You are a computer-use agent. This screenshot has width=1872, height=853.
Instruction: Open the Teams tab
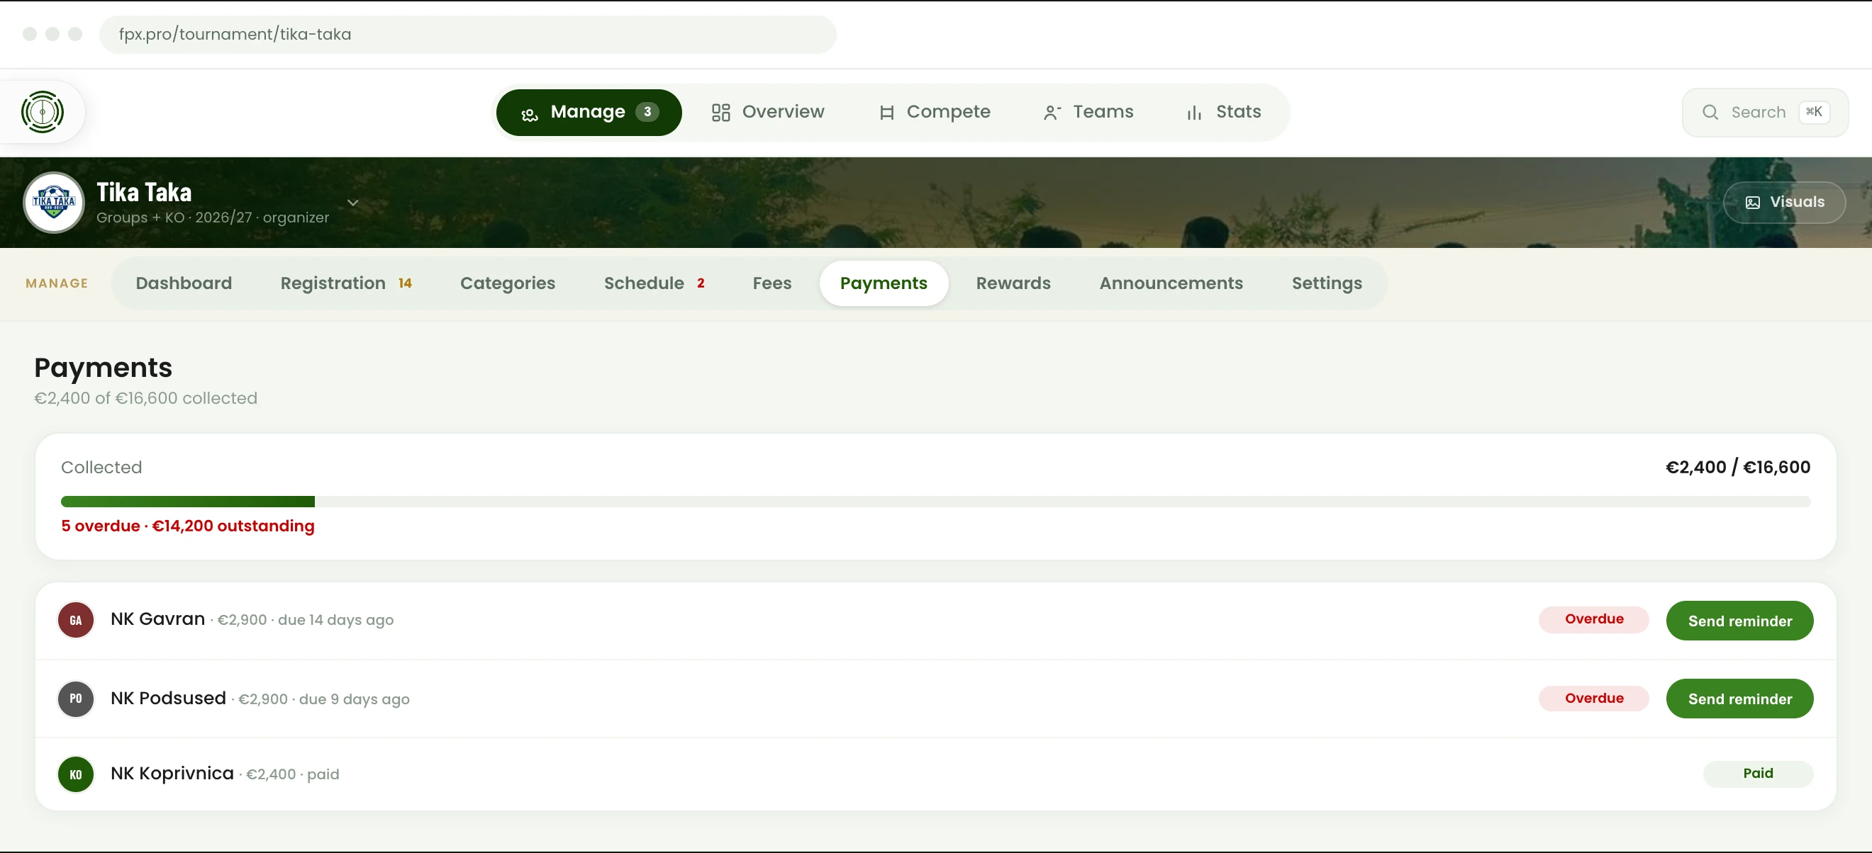click(1088, 113)
